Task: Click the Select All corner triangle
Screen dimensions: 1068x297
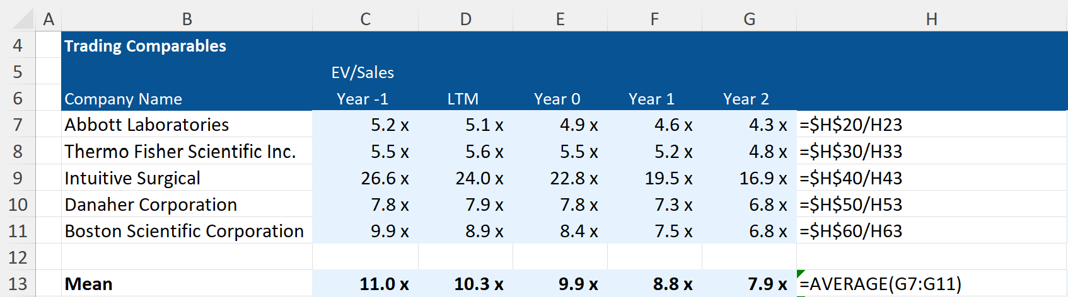Action: click(23, 20)
